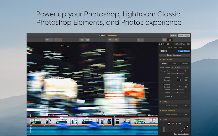Select the white balance eyedropper
The image size is (218, 136).
(x=172, y=67)
